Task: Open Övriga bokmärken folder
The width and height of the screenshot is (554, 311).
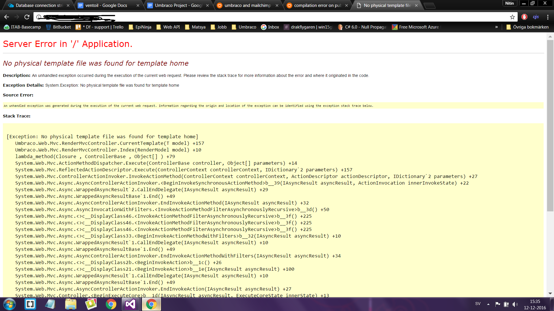Action: 527,27
